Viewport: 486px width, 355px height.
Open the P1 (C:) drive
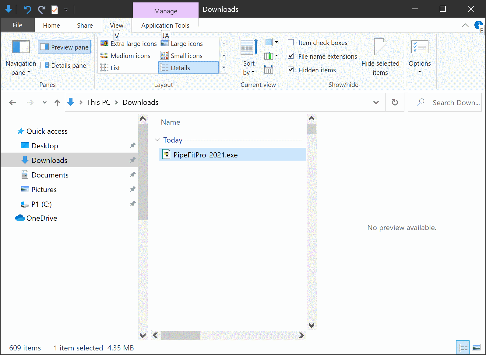[41, 204]
